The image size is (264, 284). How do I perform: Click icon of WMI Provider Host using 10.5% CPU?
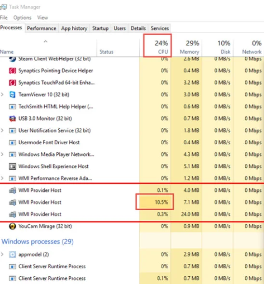(x=13, y=203)
